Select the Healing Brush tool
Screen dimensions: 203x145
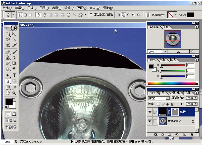[8, 52]
